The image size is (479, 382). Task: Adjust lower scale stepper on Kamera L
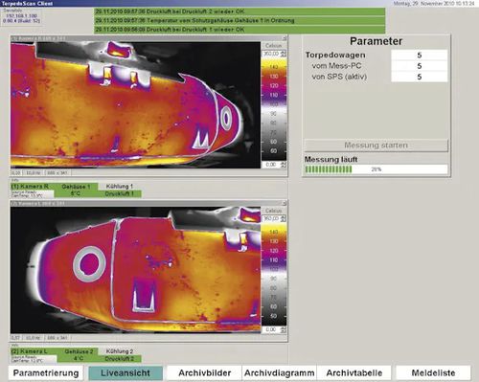coord(284,329)
